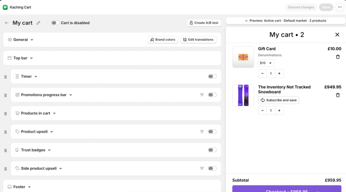The width and height of the screenshot is (346, 192).
Task: Increase Snowboard quantity with plus
Action: click(279, 110)
